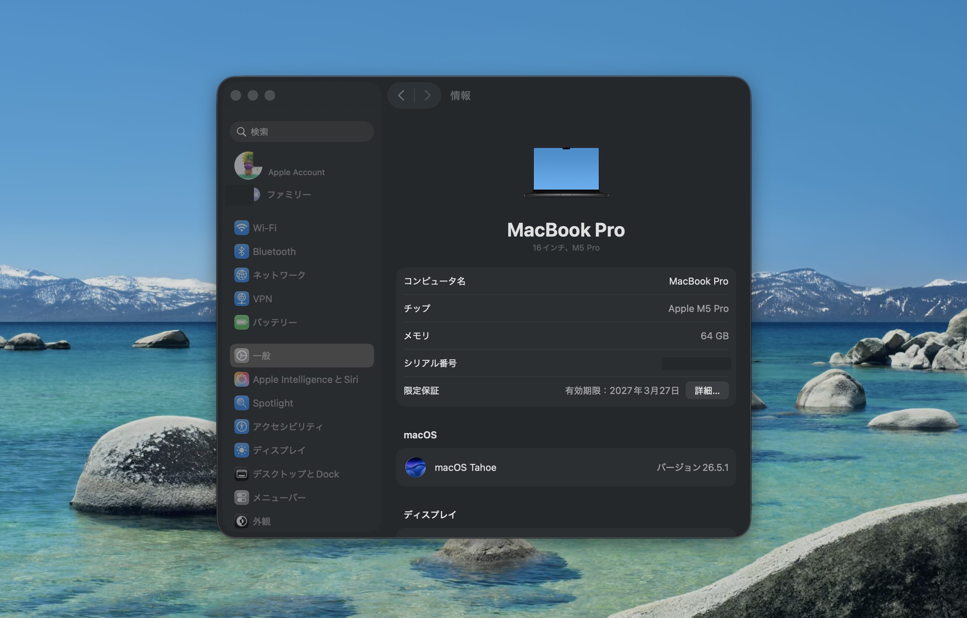Open Apple Intelligence と Siri icon
This screenshot has height=618, width=967.
pyautogui.click(x=241, y=379)
